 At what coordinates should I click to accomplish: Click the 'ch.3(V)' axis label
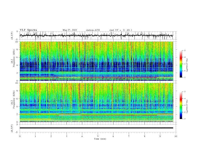[x=12, y=128]
